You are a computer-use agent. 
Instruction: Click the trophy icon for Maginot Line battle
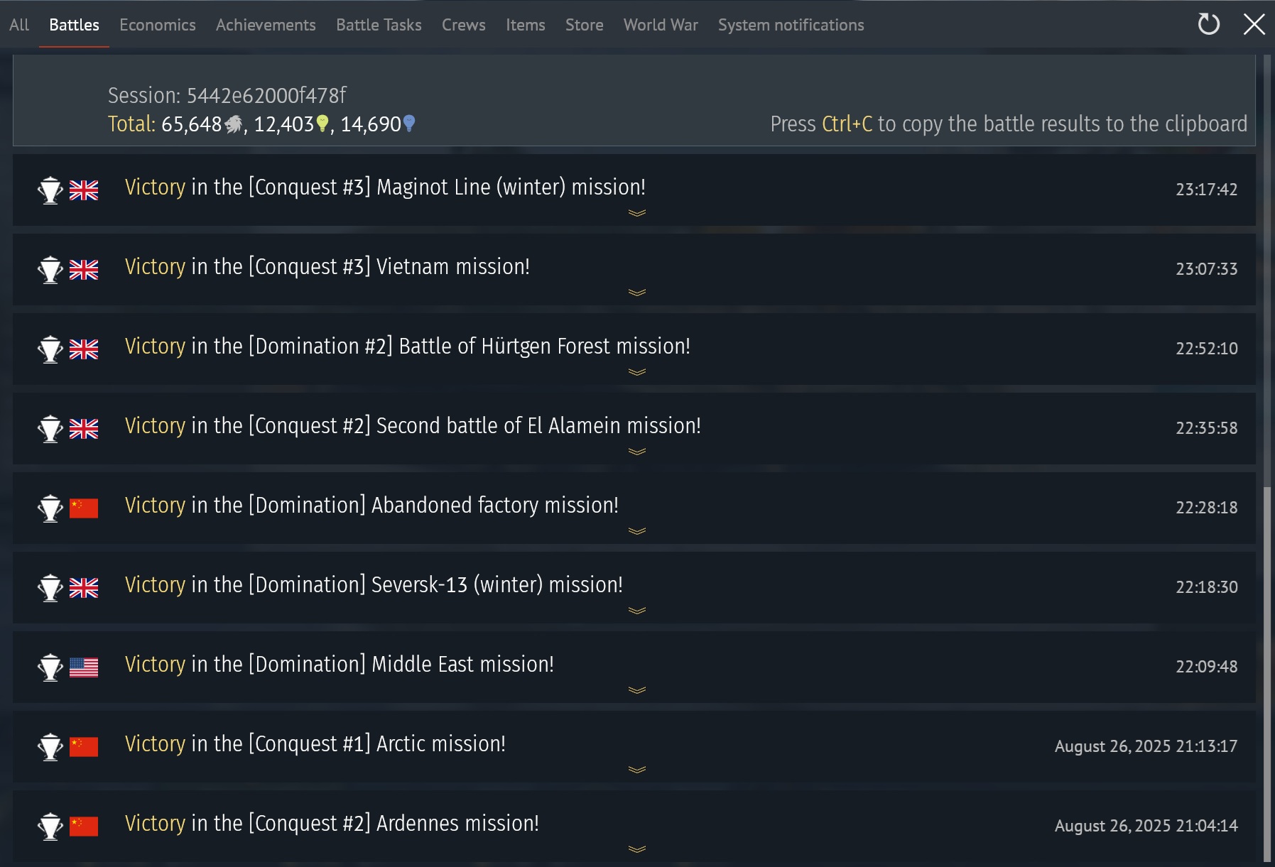[x=50, y=190]
